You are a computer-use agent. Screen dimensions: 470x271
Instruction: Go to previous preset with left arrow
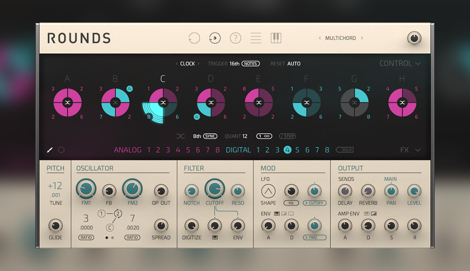tap(320, 38)
